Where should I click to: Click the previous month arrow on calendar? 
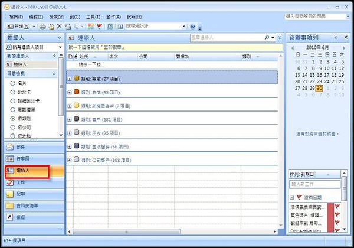293,48
